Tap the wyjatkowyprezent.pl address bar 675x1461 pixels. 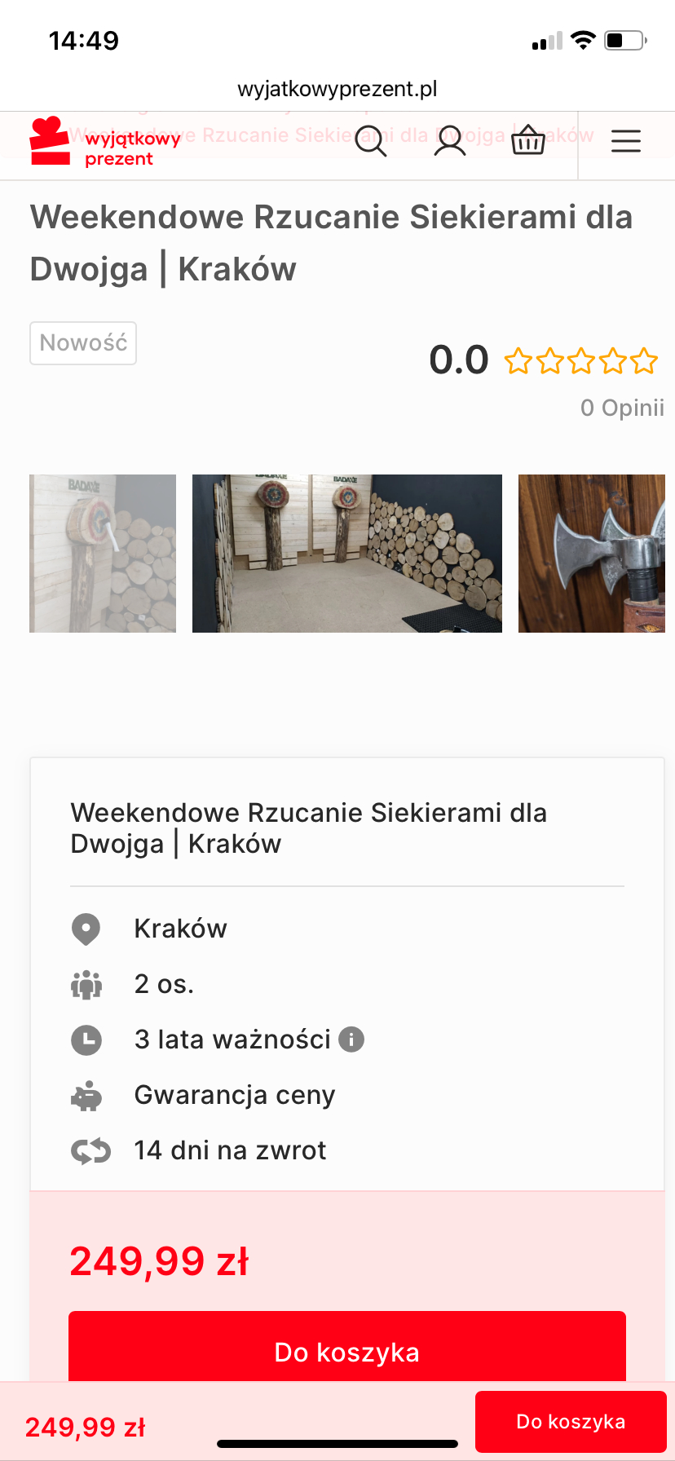tap(337, 89)
